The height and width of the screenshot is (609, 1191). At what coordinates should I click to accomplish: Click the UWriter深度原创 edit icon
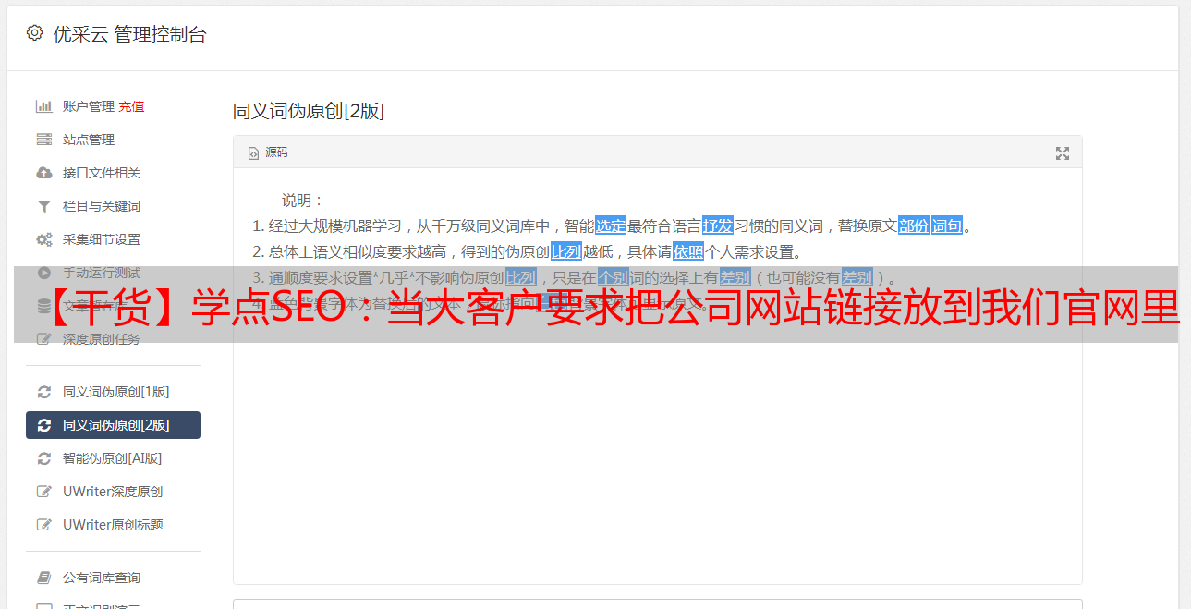click(x=43, y=492)
